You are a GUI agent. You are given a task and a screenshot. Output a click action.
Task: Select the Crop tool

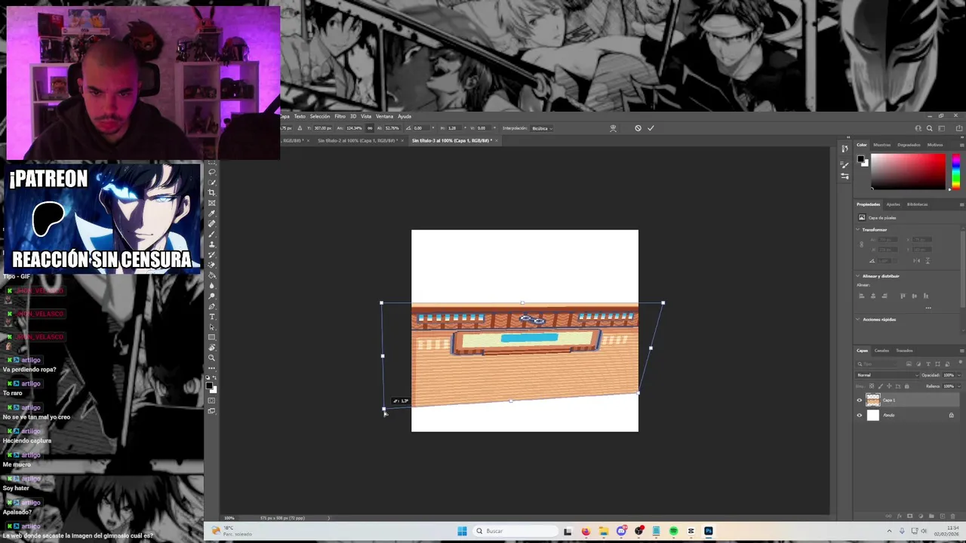point(211,192)
